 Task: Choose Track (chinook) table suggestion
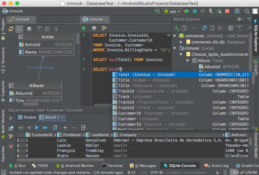pyautogui.click(x=182, y=97)
